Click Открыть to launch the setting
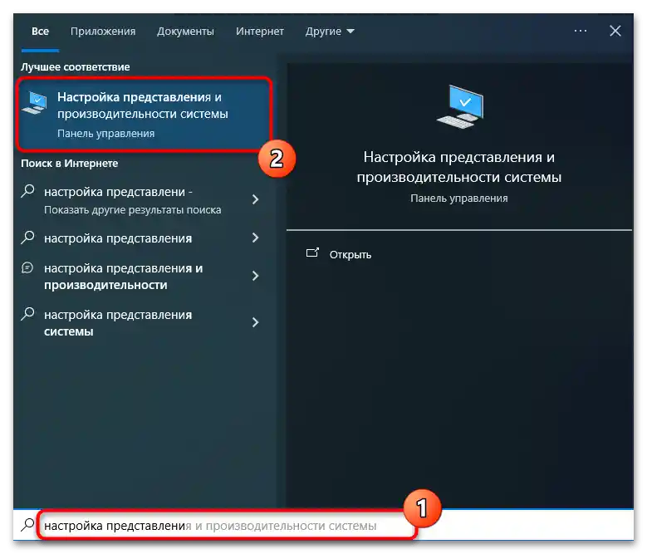The width and height of the screenshot is (647, 554). [x=350, y=255]
